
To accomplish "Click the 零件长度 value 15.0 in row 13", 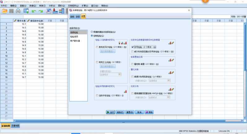I will [20, 66].
